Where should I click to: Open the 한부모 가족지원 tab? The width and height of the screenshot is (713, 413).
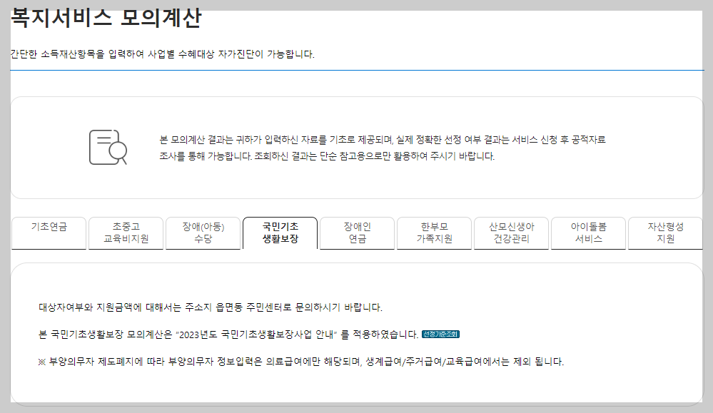coord(435,232)
